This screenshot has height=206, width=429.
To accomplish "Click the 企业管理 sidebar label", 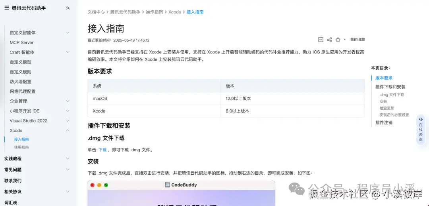I will pyautogui.click(x=18, y=101).
